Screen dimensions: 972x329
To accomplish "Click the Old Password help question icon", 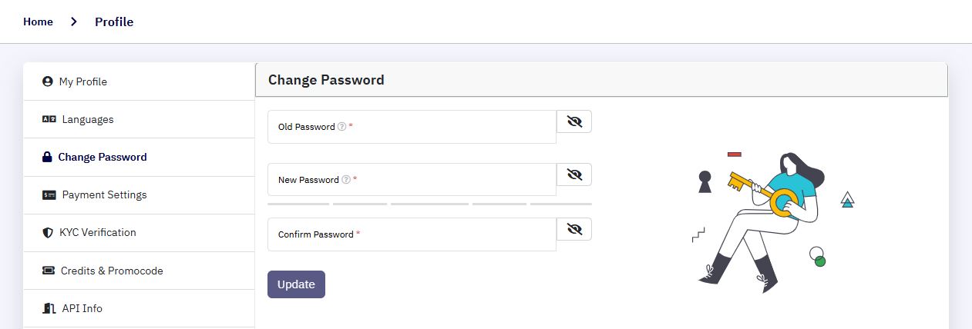I will [x=341, y=127].
